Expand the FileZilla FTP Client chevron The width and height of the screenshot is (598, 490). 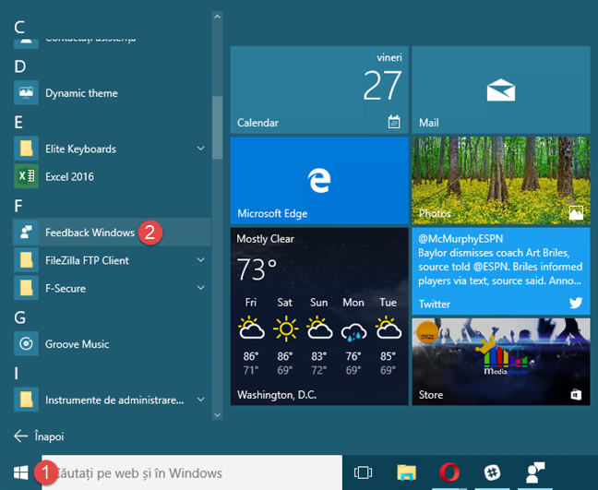point(200,259)
